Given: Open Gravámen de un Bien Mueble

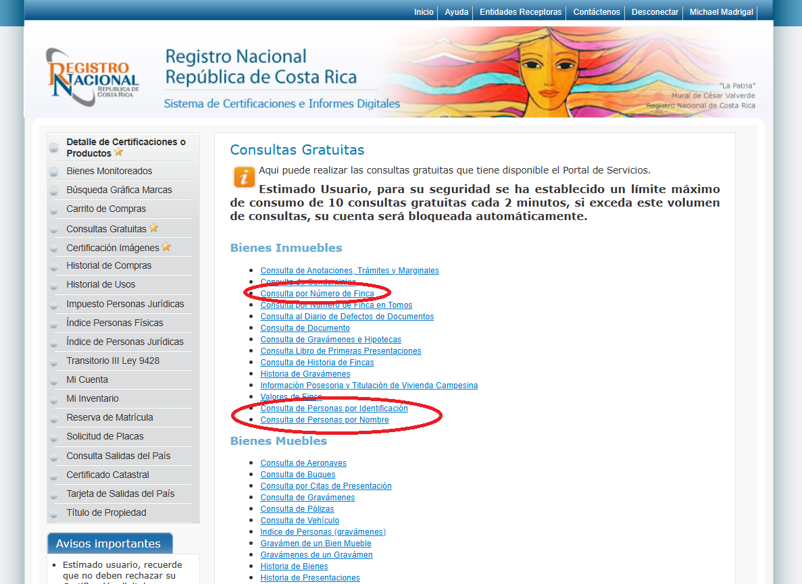Looking at the screenshot, I should [316, 543].
